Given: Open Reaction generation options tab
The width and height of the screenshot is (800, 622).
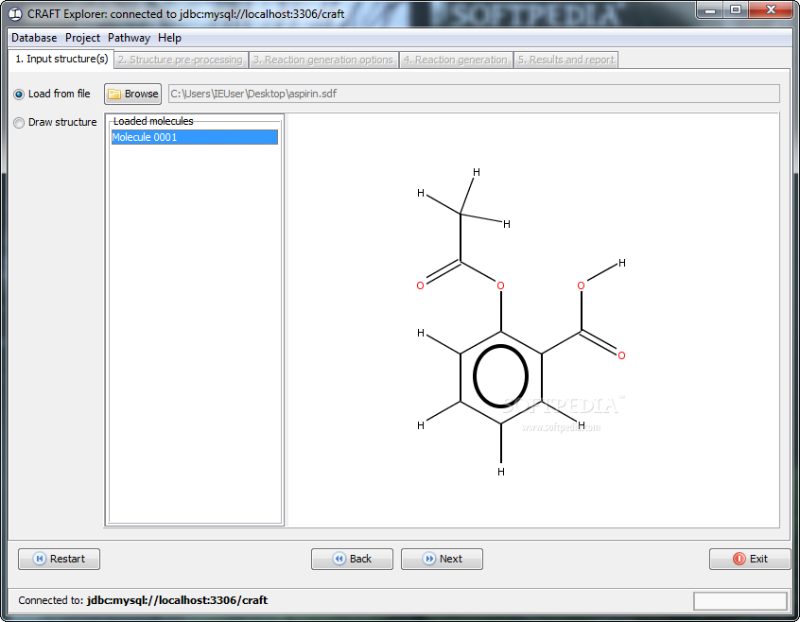Looking at the screenshot, I should point(323,60).
